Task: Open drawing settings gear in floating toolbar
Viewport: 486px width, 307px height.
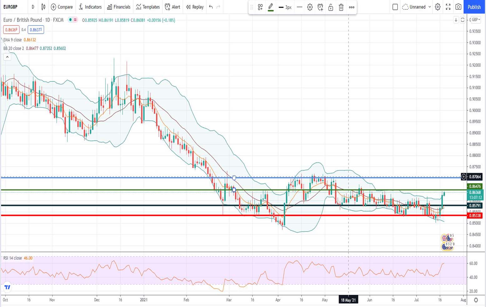Action: 310,7
